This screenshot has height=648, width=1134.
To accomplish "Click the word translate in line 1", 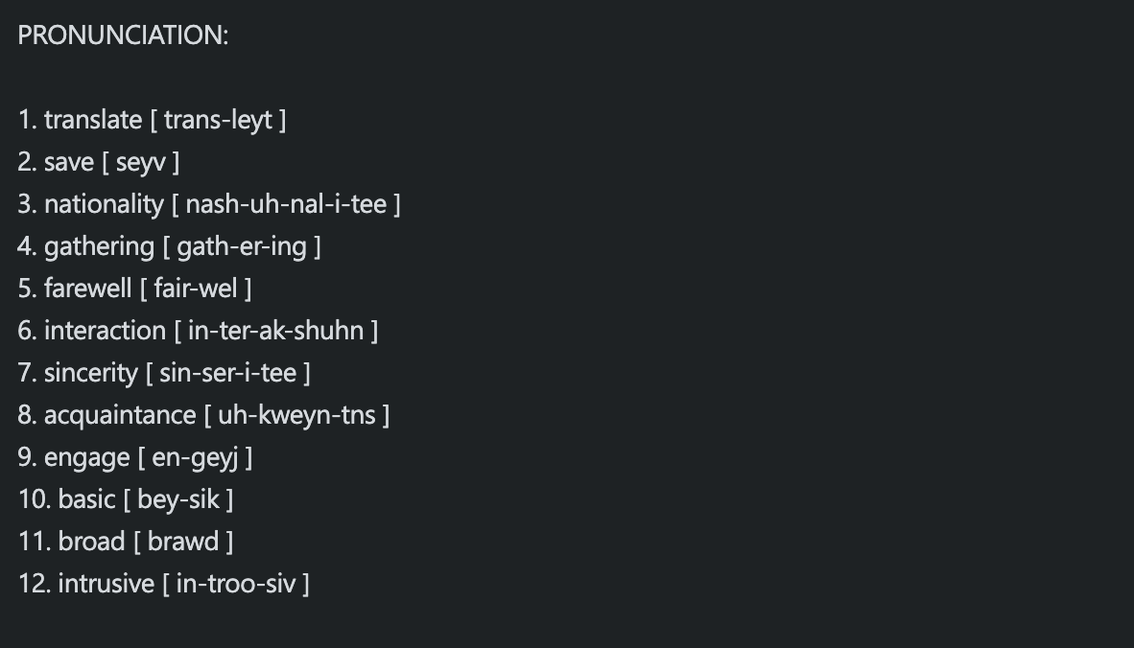I will 92,120.
